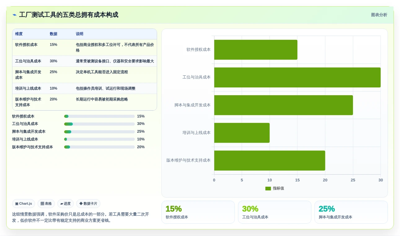Click the 15% value in the table

point(54,45)
